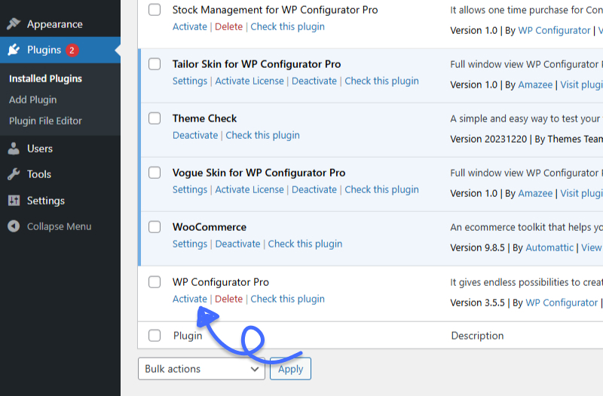
Task: Go to Installed Plugins submenu
Action: point(45,78)
